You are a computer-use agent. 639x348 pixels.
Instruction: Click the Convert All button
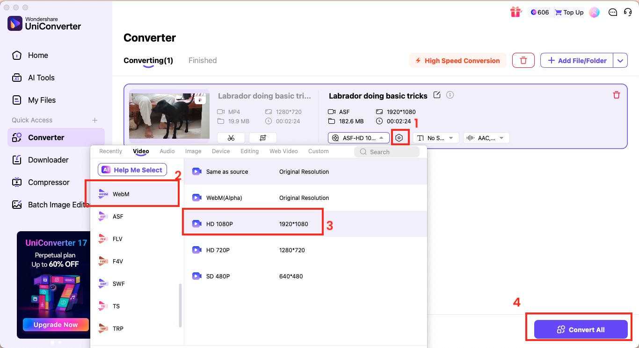click(581, 329)
